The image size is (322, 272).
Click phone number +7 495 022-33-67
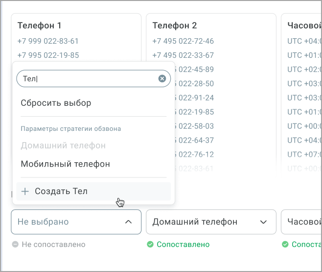pos(183,55)
